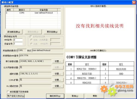Select the 主机 radio button
137x99 pixels.
[31, 40]
